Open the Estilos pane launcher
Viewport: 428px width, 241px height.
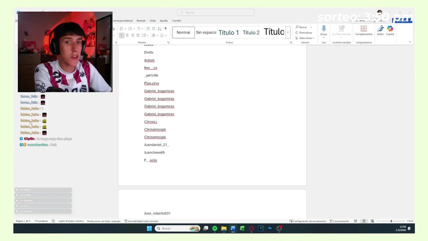point(291,43)
